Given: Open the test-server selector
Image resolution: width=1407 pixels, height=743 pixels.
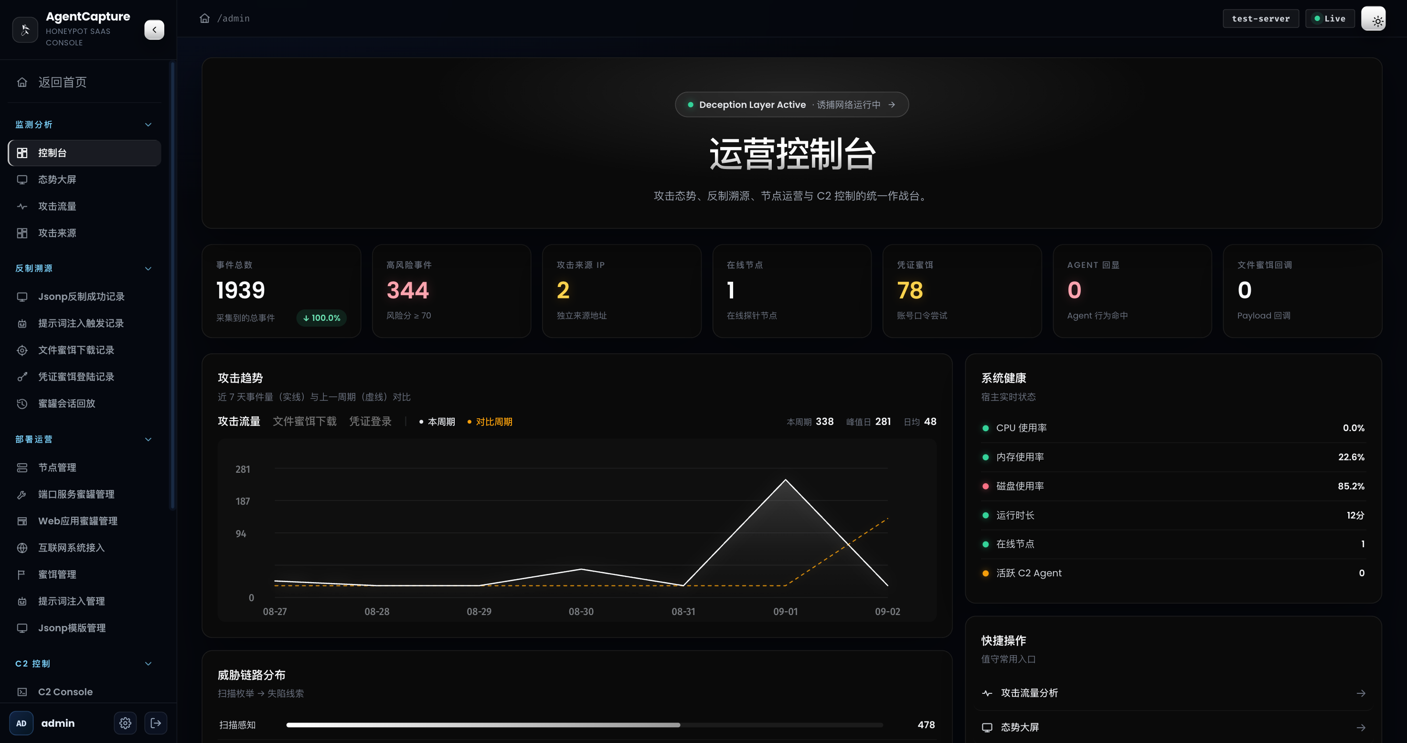Looking at the screenshot, I should point(1261,19).
